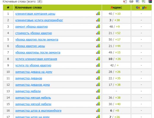Open chart icon for уборка квартир цены
Viewport: 154px width, 118px height.
click(x=98, y=46)
